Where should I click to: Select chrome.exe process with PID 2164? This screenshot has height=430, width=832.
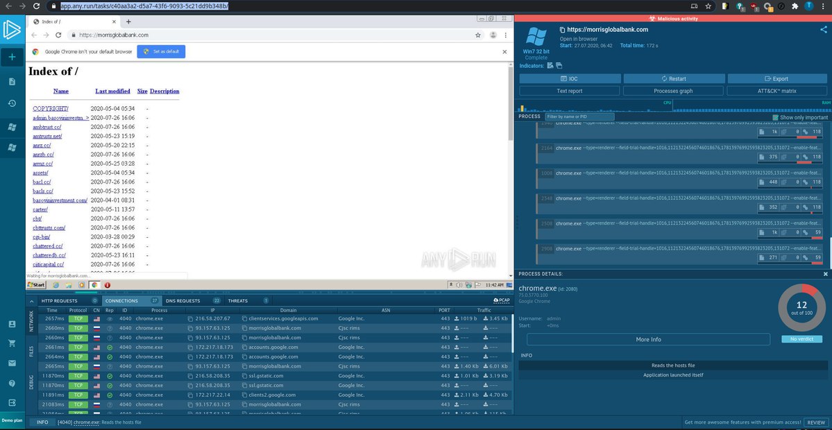pos(679,153)
